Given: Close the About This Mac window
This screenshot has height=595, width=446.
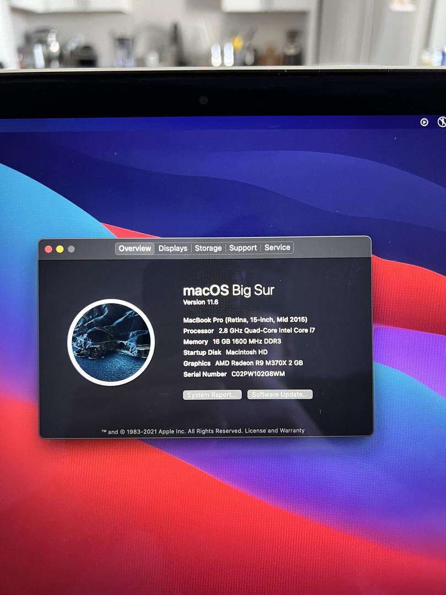Looking at the screenshot, I should tap(48, 249).
